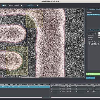This screenshot has height=100, width=100.
Task: Click the MEDIAN column header
Action: click(96, 85)
